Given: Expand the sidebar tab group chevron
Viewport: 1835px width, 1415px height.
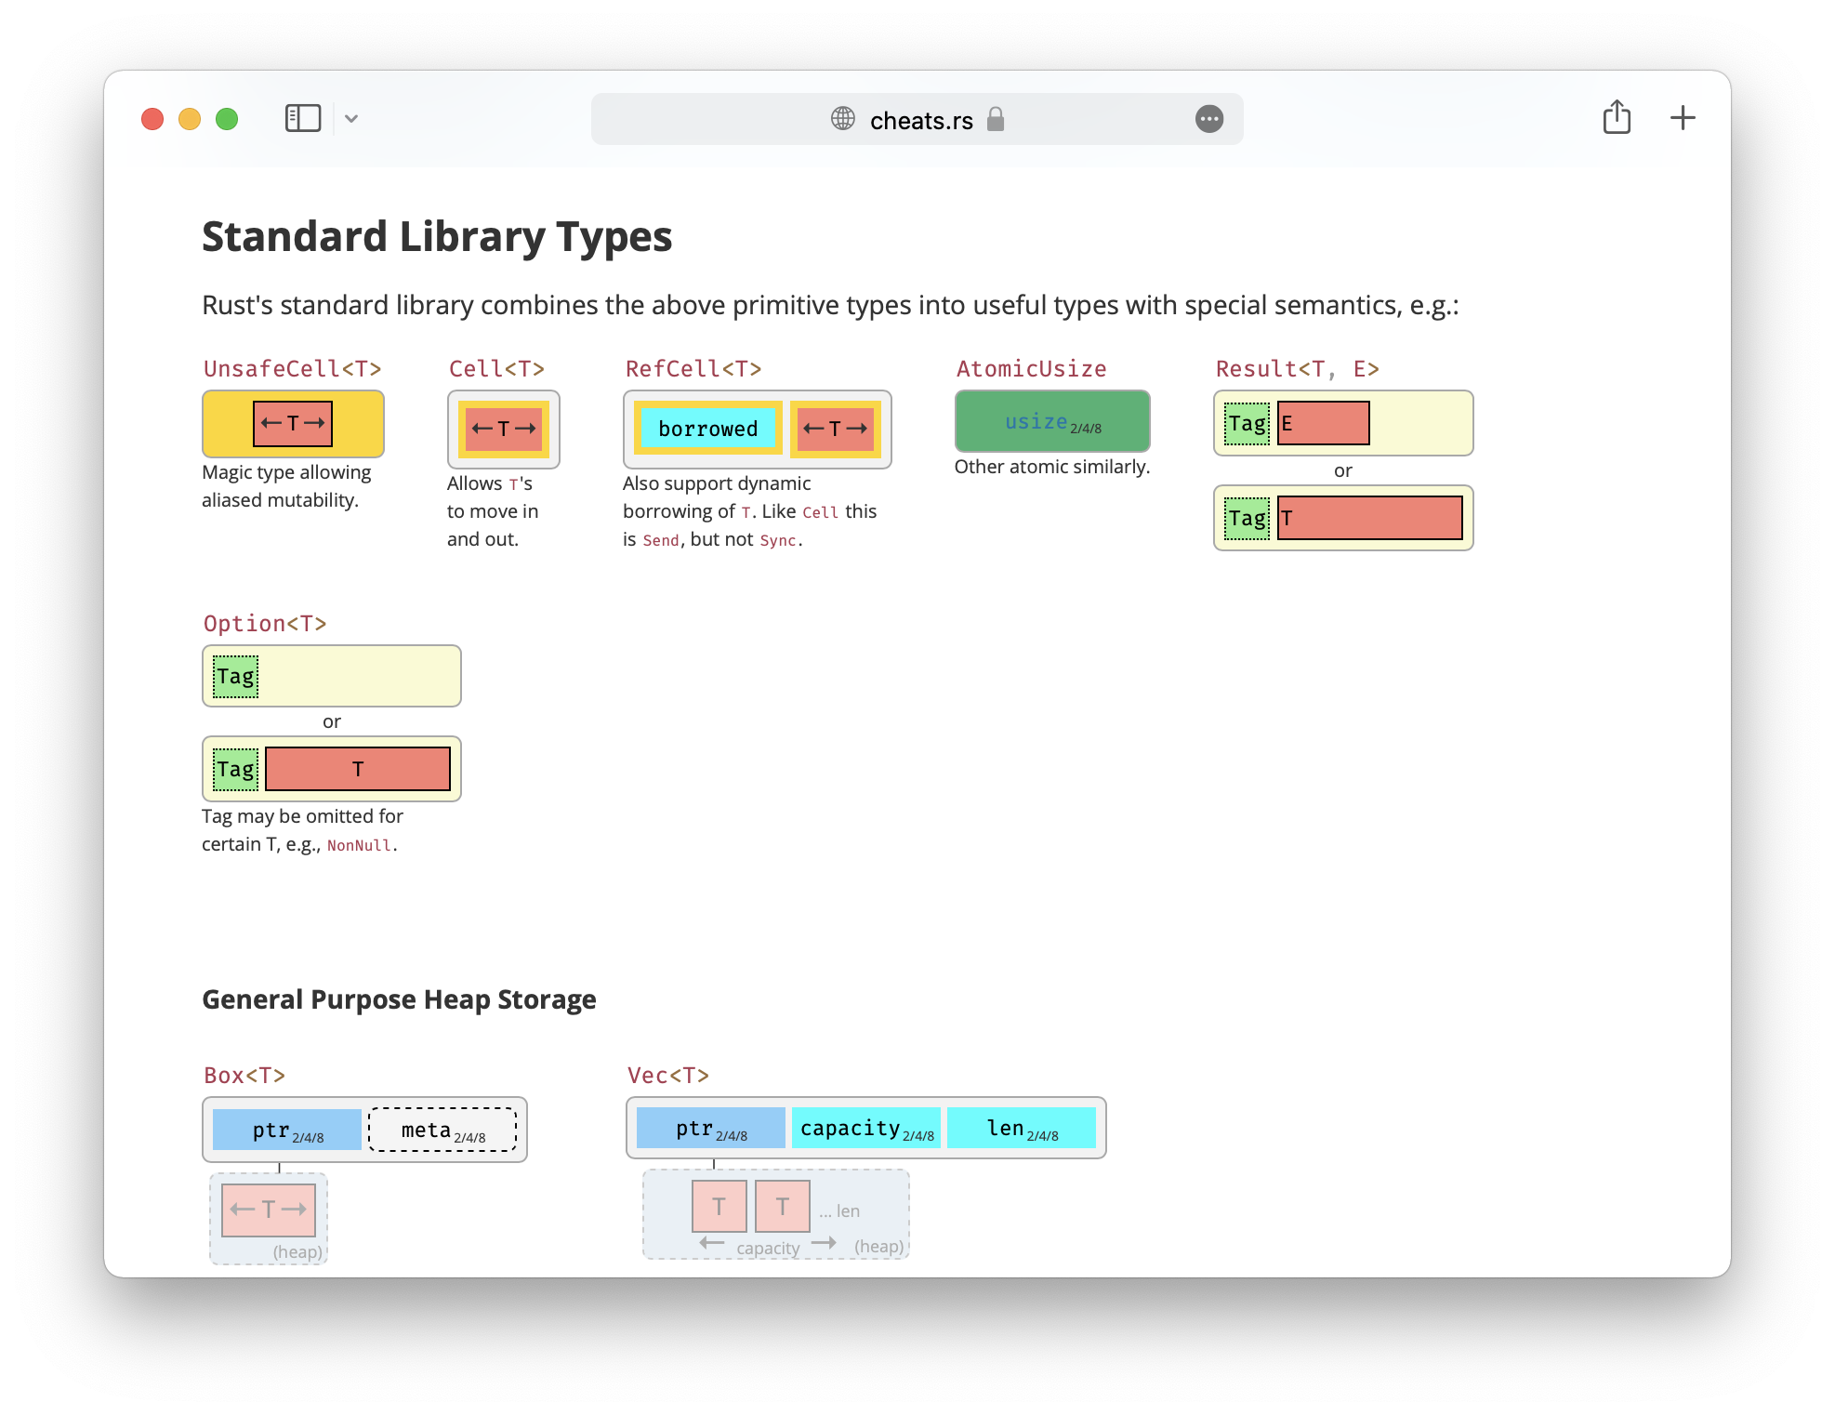Looking at the screenshot, I should pyautogui.click(x=351, y=118).
